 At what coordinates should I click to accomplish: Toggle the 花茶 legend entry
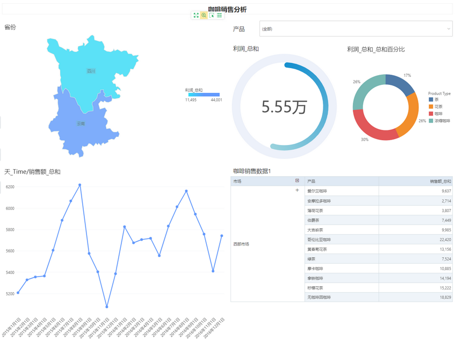(x=438, y=107)
